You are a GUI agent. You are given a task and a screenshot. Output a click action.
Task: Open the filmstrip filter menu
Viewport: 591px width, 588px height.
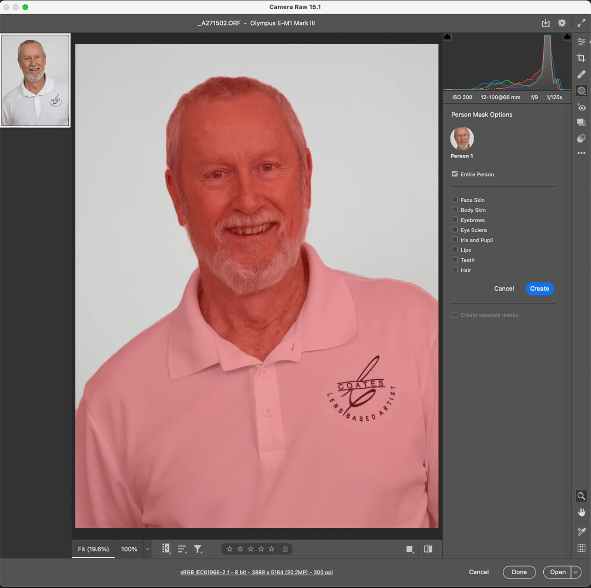click(198, 549)
